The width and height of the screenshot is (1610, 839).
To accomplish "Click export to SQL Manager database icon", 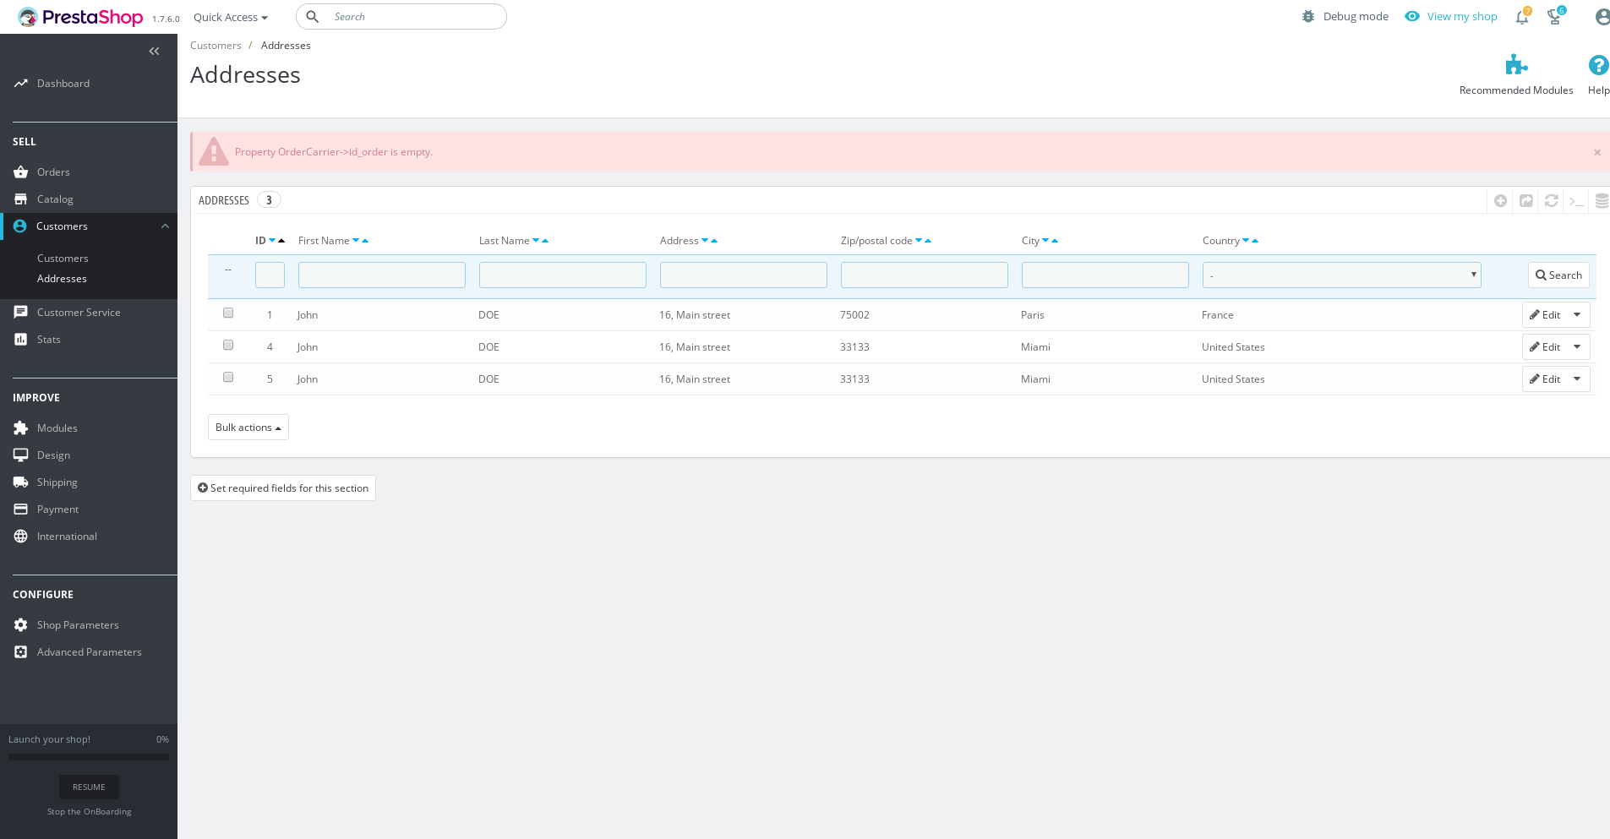I will point(1602,200).
